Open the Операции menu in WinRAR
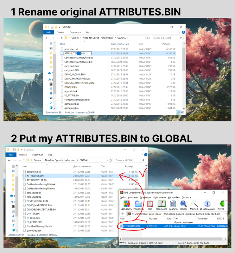Image resolution: width=235 pixels, height=253 pixels. pos(145,197)
